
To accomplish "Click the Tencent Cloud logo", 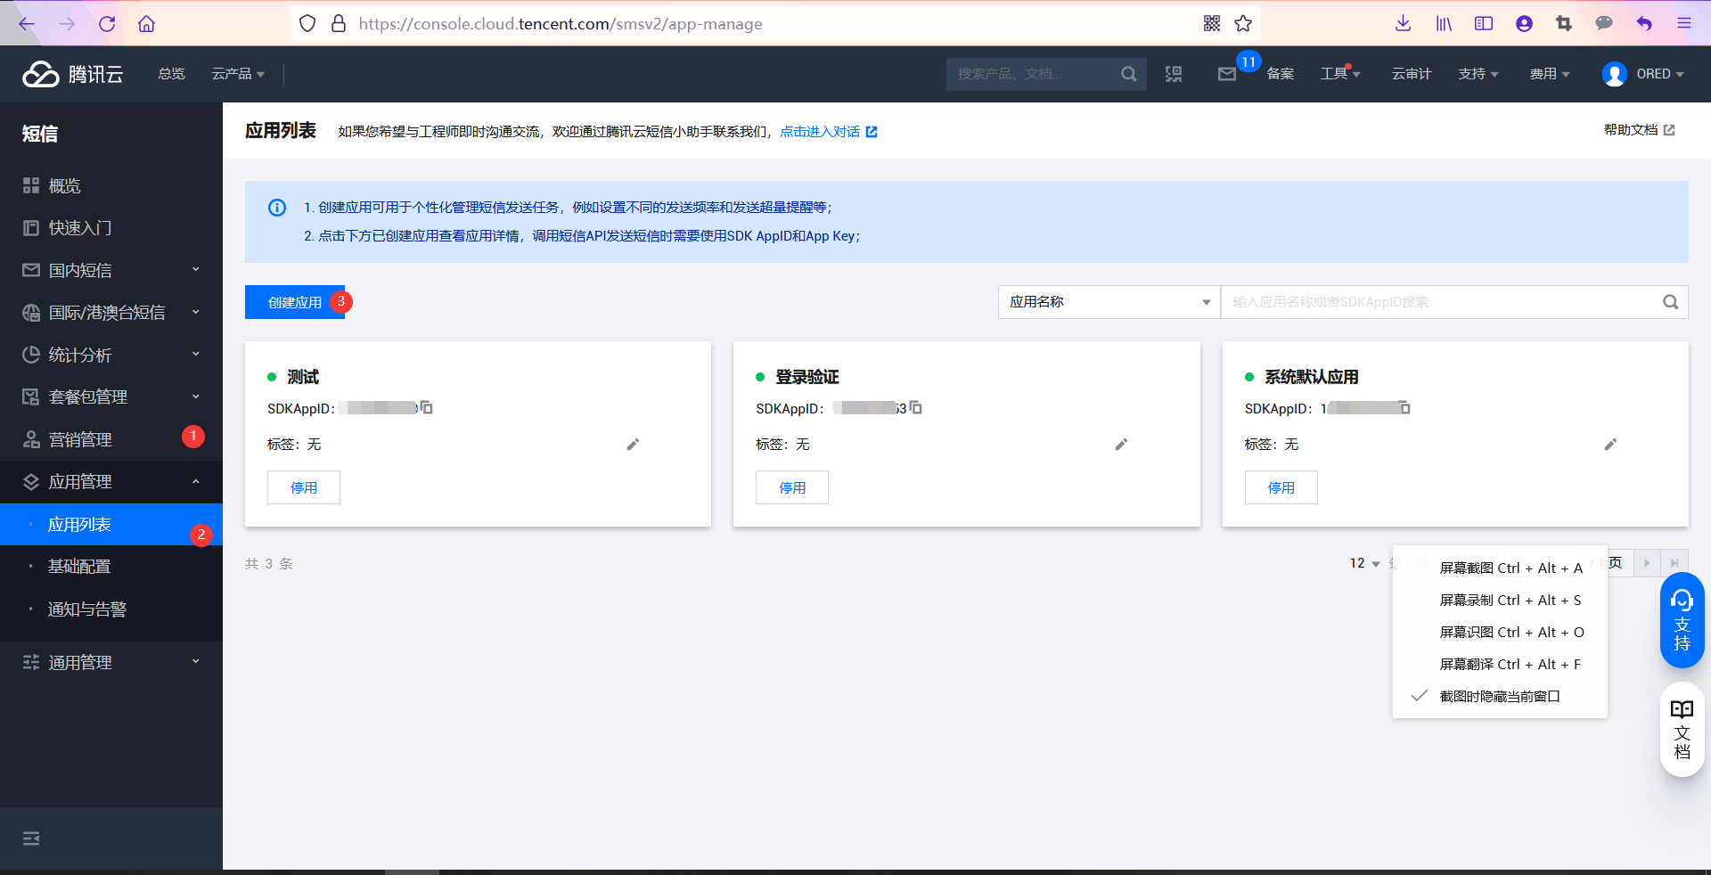I will [73, 74].
